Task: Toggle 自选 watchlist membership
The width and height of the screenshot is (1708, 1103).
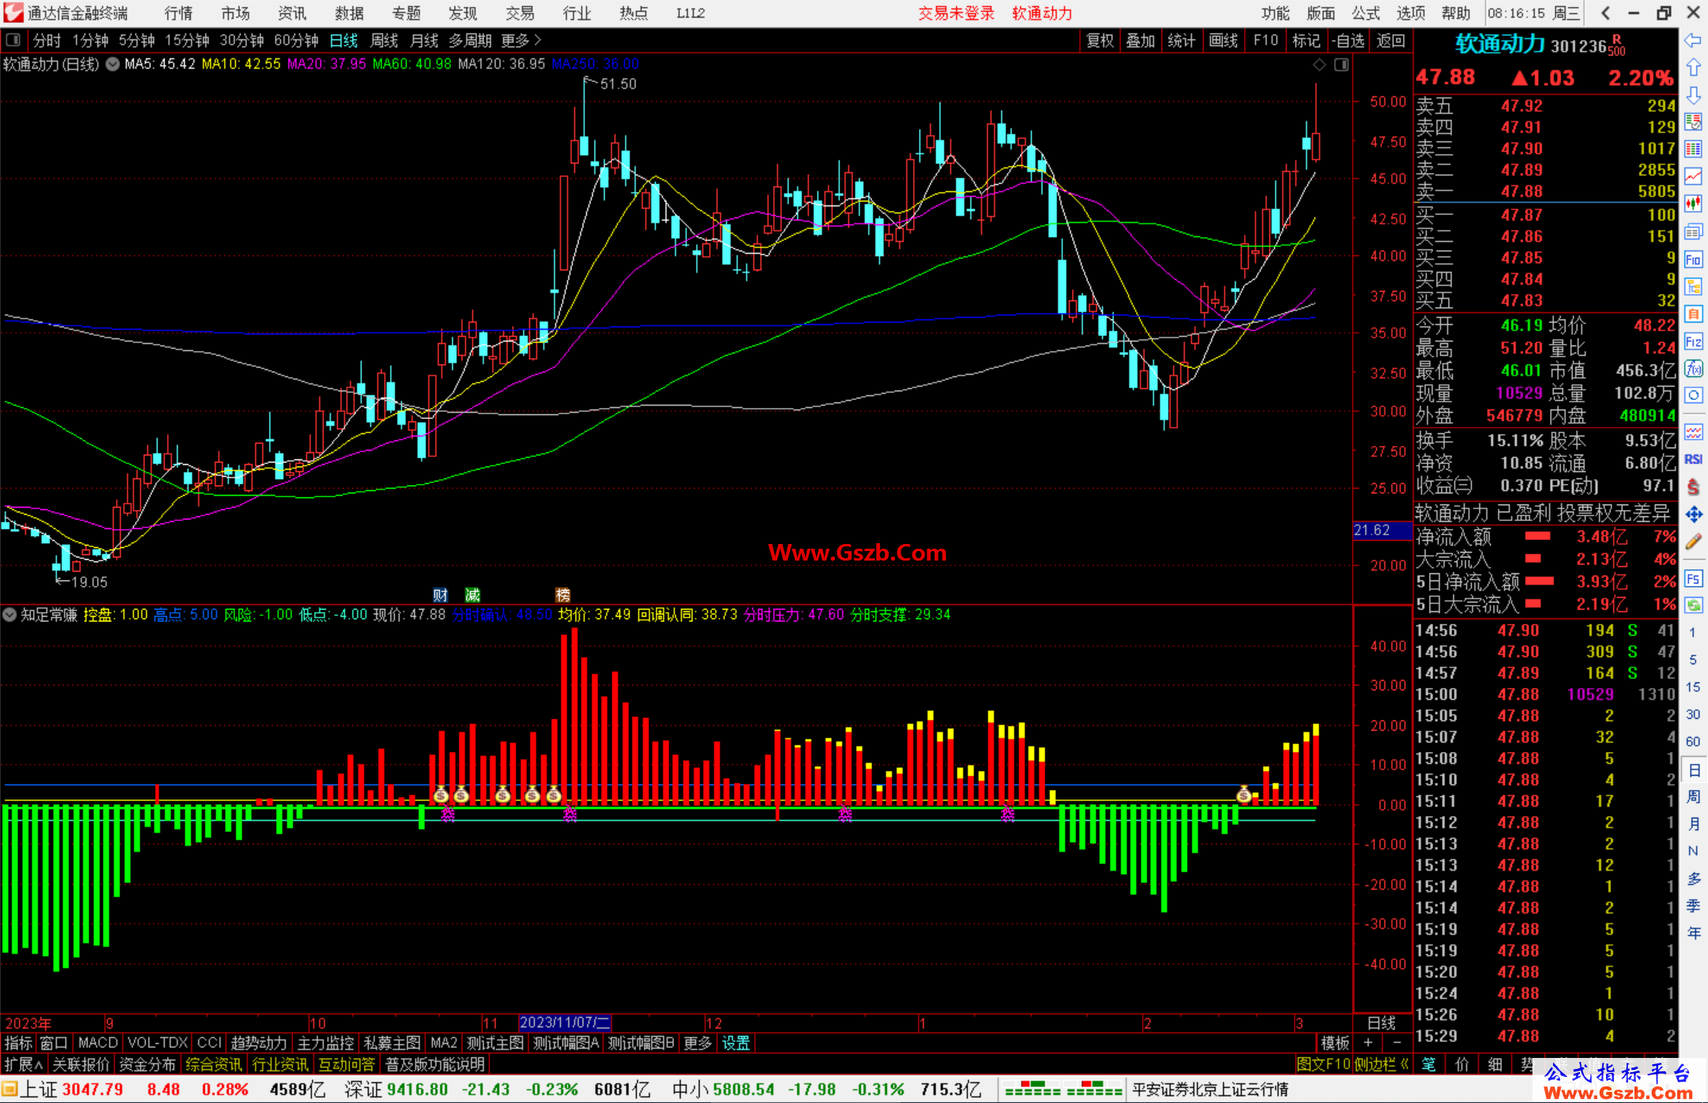Action: 1347,40
